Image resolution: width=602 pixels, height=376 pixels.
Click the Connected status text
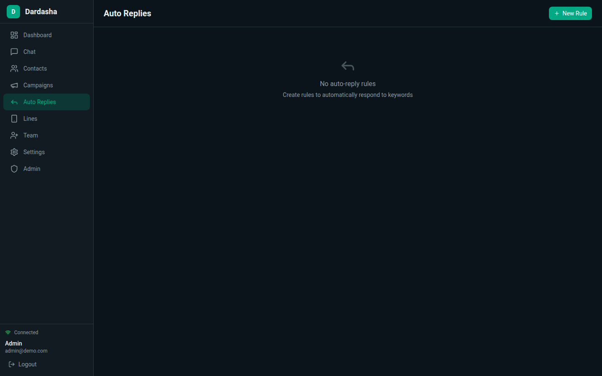click(x=26, y=333)
